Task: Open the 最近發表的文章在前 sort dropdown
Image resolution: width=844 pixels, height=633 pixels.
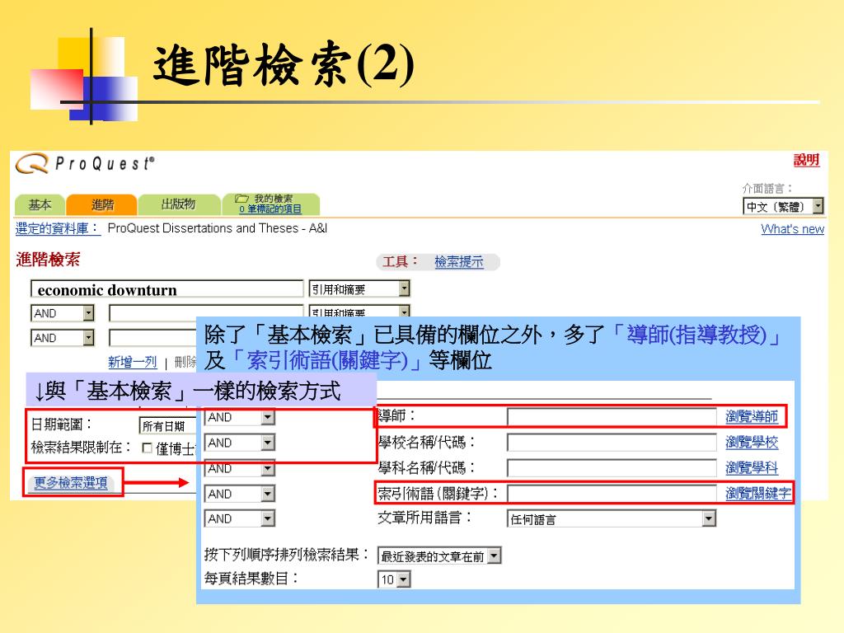Action: tap(439, 556)
